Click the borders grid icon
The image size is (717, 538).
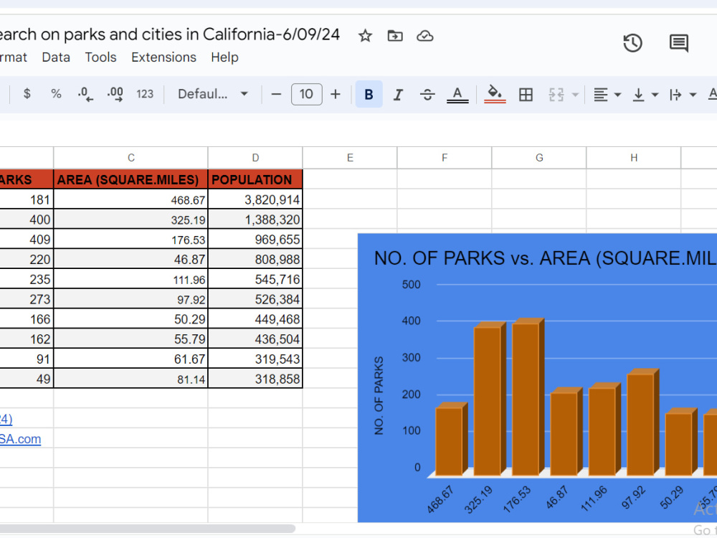(x=526, y=95)
